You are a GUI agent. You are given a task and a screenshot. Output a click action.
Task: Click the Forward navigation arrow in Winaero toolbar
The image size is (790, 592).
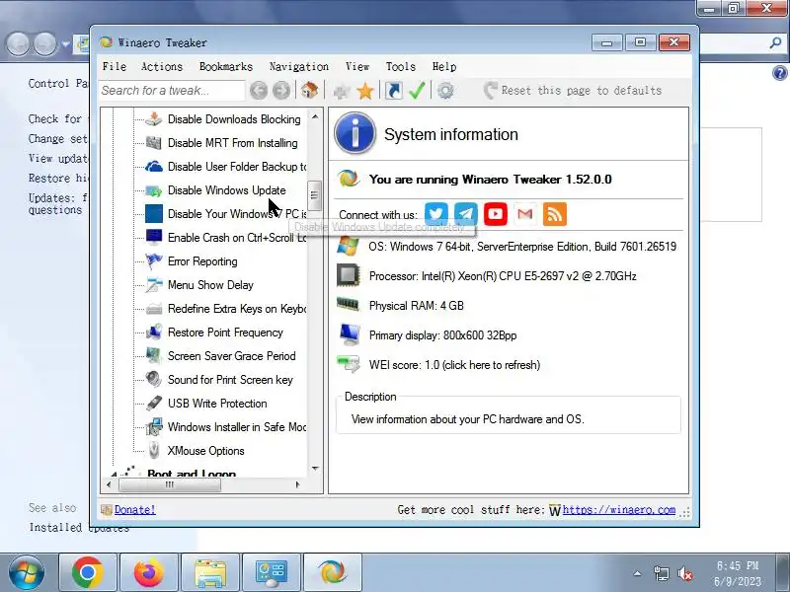281,91
